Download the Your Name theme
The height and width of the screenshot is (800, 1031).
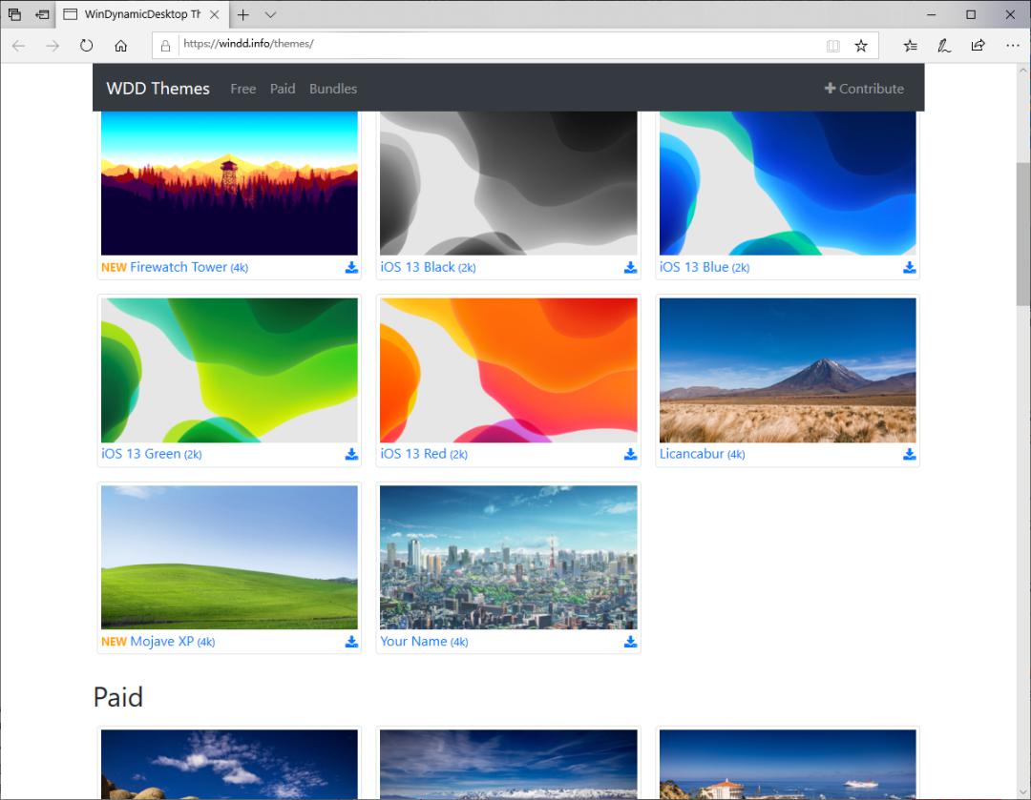(x=630, y=642)
